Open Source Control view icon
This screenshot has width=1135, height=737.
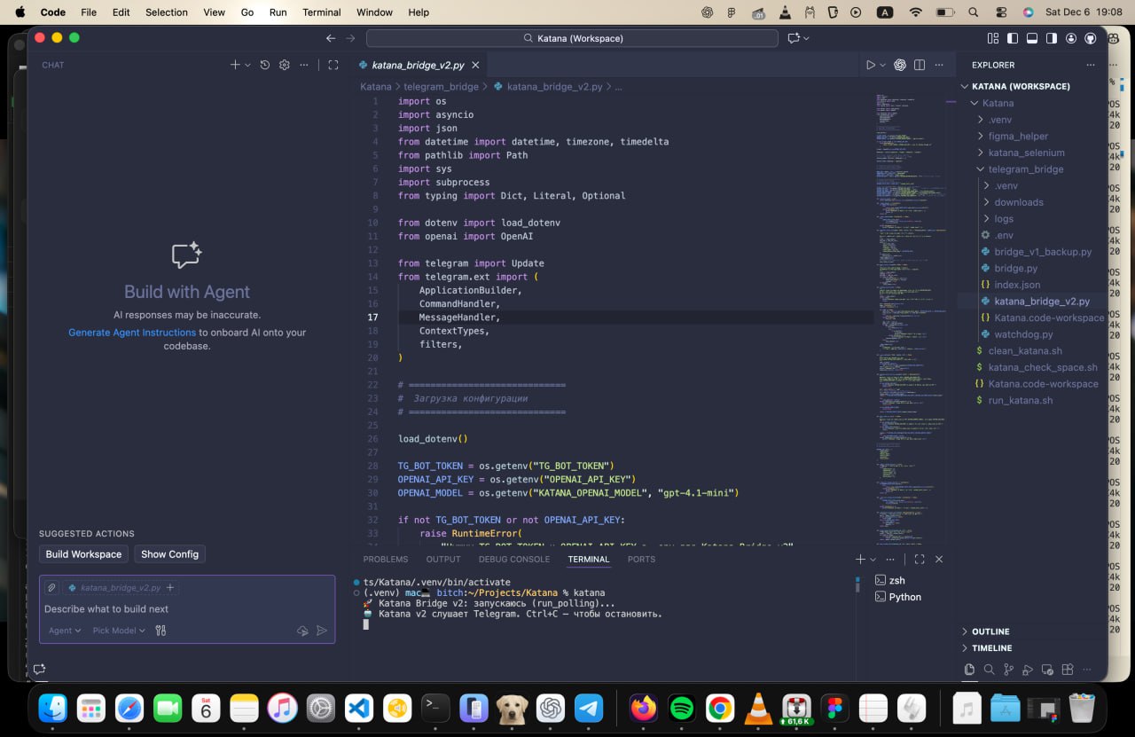click(1008, 670)
